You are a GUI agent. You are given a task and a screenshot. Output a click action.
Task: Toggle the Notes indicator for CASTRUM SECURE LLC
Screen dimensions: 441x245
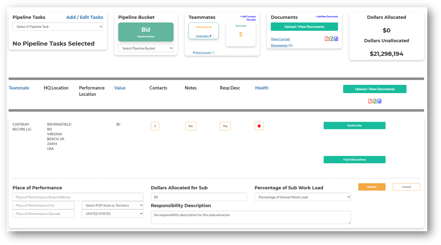coord(191,126)
